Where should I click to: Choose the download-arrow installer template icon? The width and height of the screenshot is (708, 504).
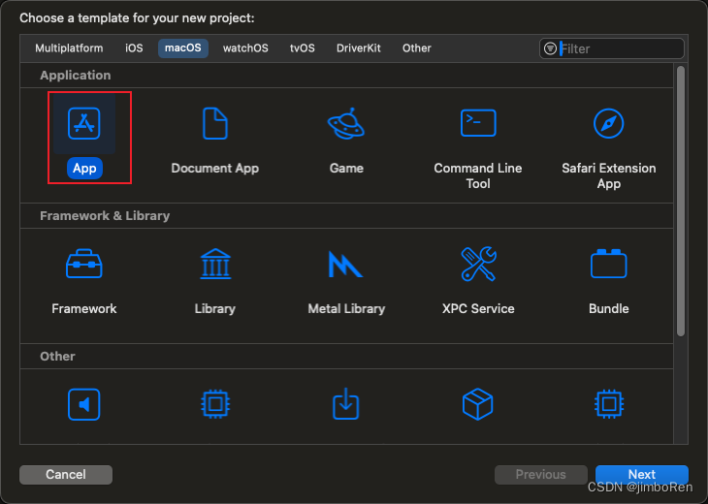pos(346,404)
